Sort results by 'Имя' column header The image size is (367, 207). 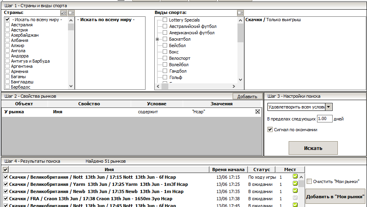[x=109, y=170]
